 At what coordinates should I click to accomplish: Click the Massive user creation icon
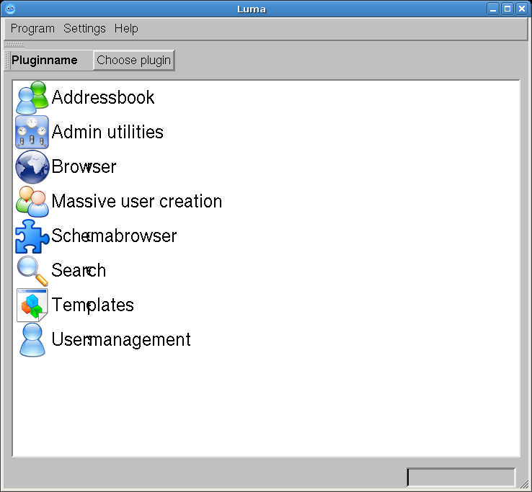pyautogui.click(x=32, y=201)
